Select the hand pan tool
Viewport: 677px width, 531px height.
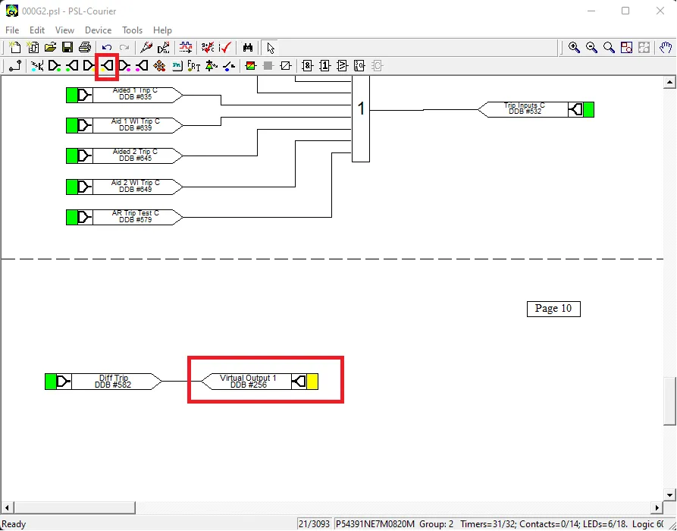[x=666, y=48]
